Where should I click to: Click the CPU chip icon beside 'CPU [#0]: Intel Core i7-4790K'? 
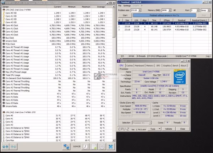(4, 10)
